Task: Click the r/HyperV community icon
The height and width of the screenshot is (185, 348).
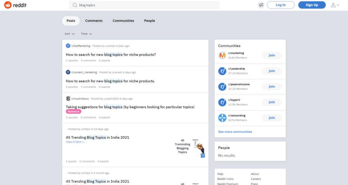Action: 222,102
